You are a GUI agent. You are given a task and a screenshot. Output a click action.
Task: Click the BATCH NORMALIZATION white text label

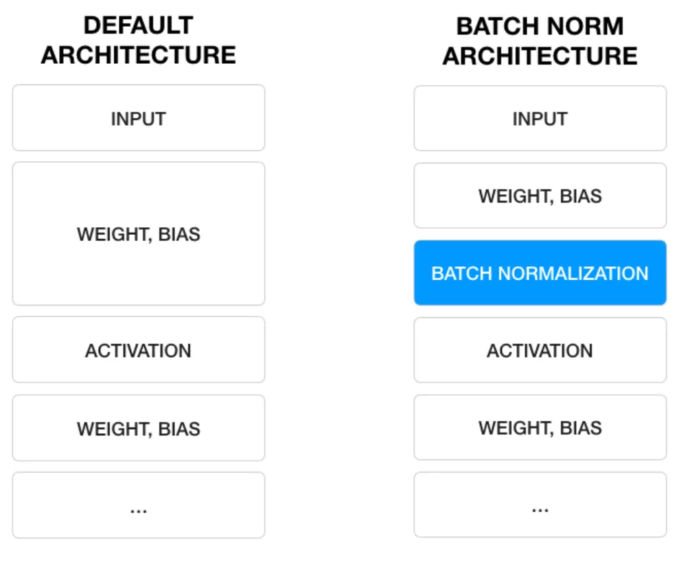coord(540,273)
